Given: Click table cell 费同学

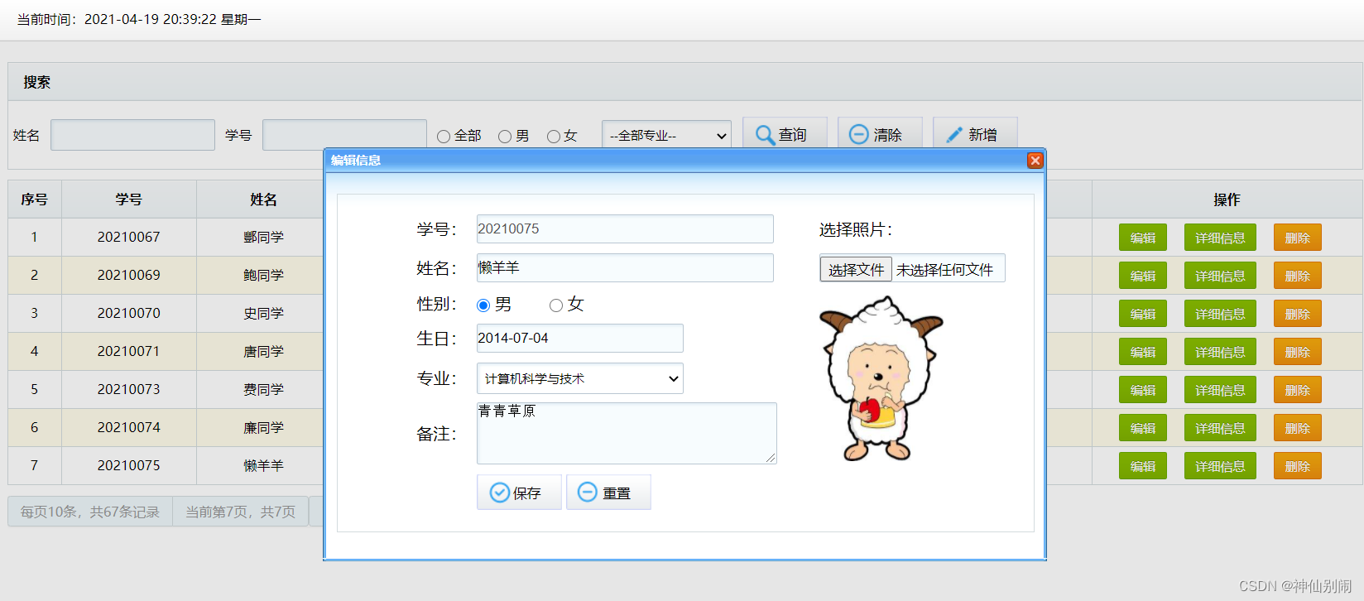Looking at the screenshot, I should [263, 389].
